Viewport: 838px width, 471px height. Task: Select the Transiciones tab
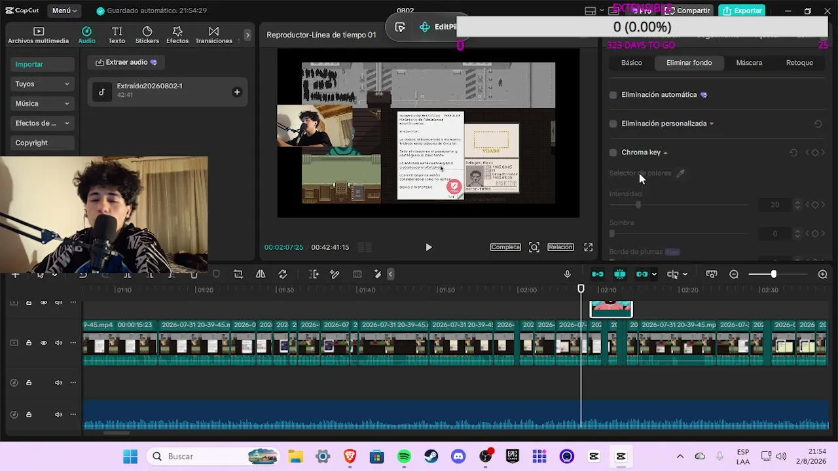click(213, 35)
